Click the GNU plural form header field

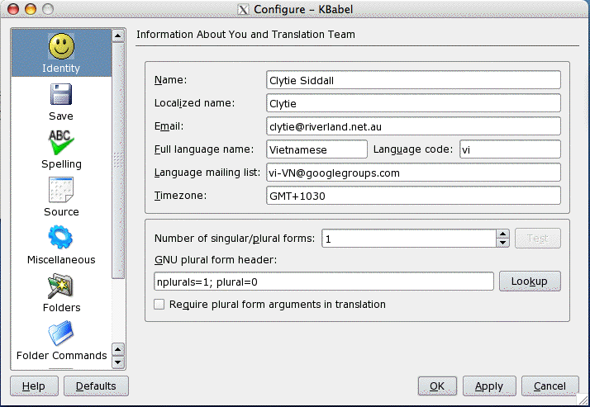pyautogui.click(x=324, y=282)
